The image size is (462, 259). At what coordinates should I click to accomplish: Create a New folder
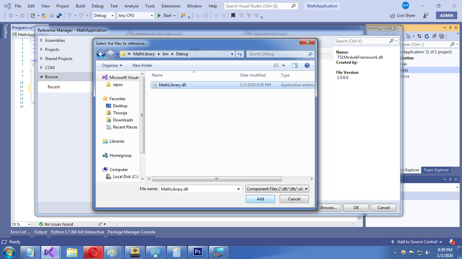(142, 65)
